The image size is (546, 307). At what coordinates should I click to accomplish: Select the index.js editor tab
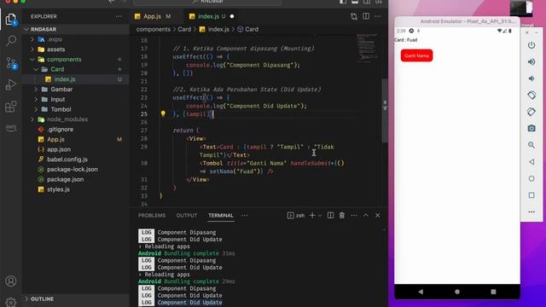[x=208, y=16]
